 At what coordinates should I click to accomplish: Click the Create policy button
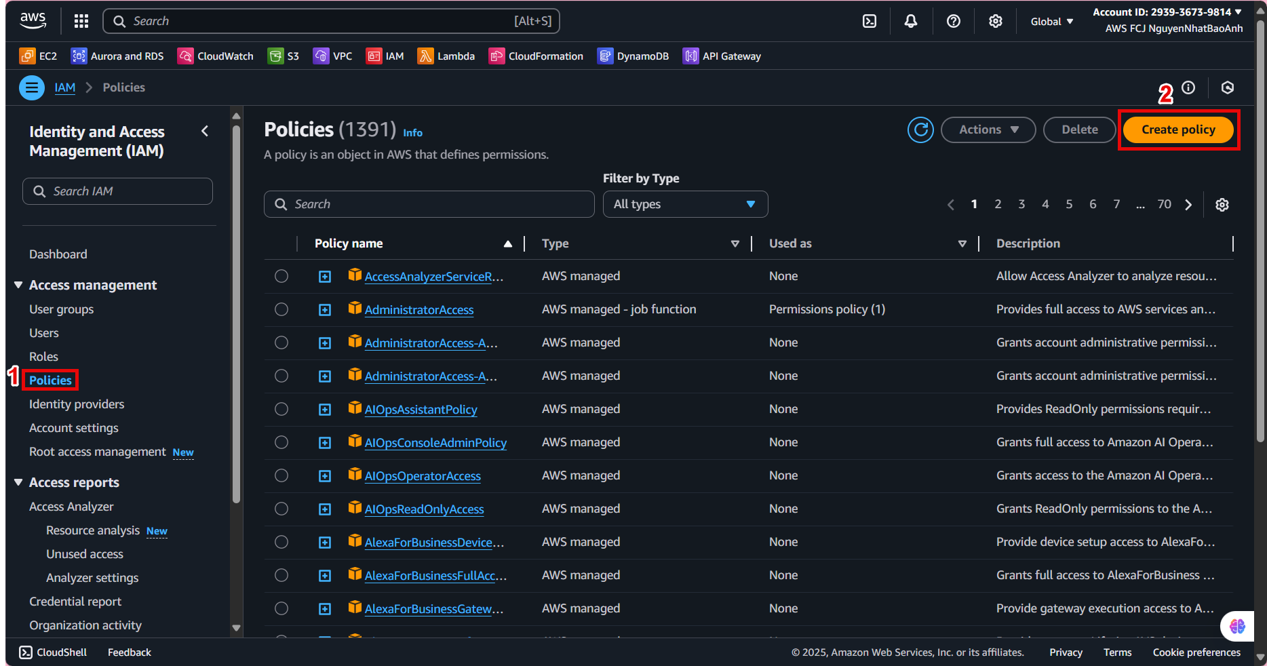pos(1178,130)
